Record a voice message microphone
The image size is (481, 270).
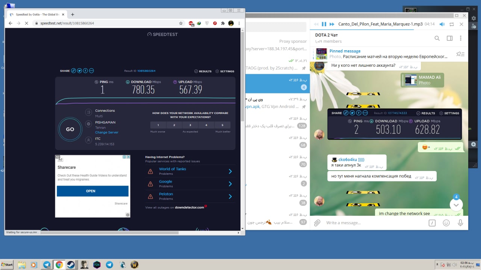(x=460, y=223)
